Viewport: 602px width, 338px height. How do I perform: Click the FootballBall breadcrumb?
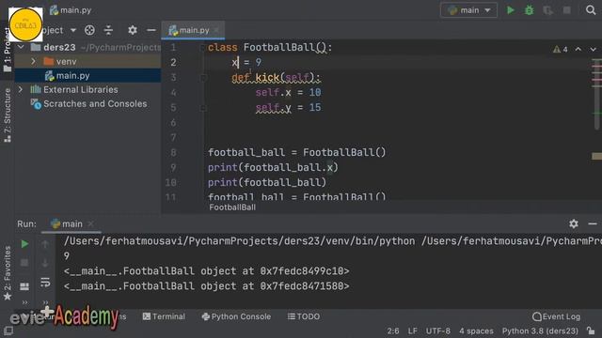pos(232,207)
